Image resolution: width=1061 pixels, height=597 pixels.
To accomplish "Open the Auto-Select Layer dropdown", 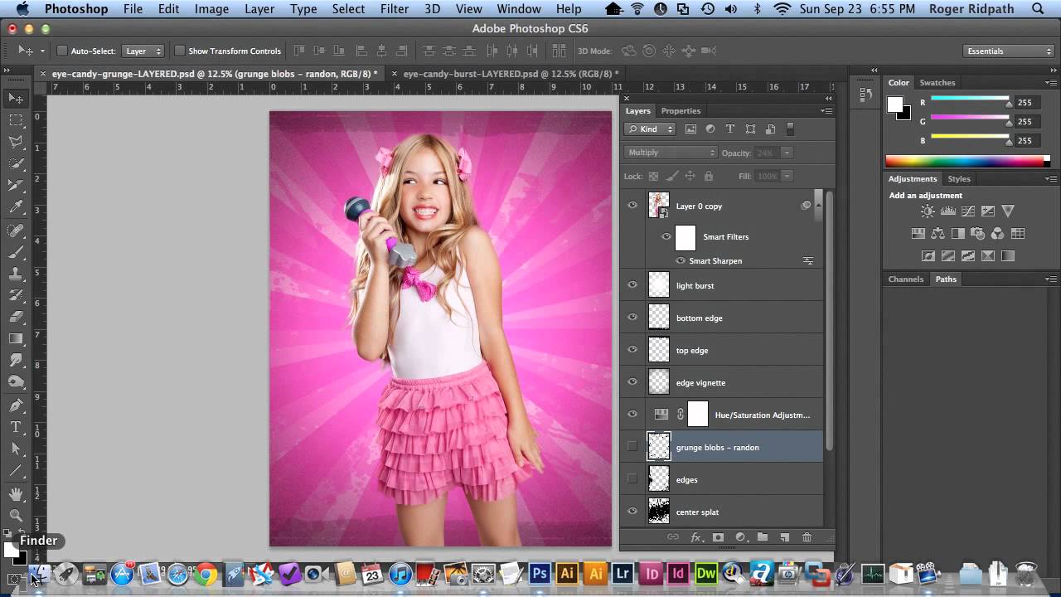I will (143, 51).
